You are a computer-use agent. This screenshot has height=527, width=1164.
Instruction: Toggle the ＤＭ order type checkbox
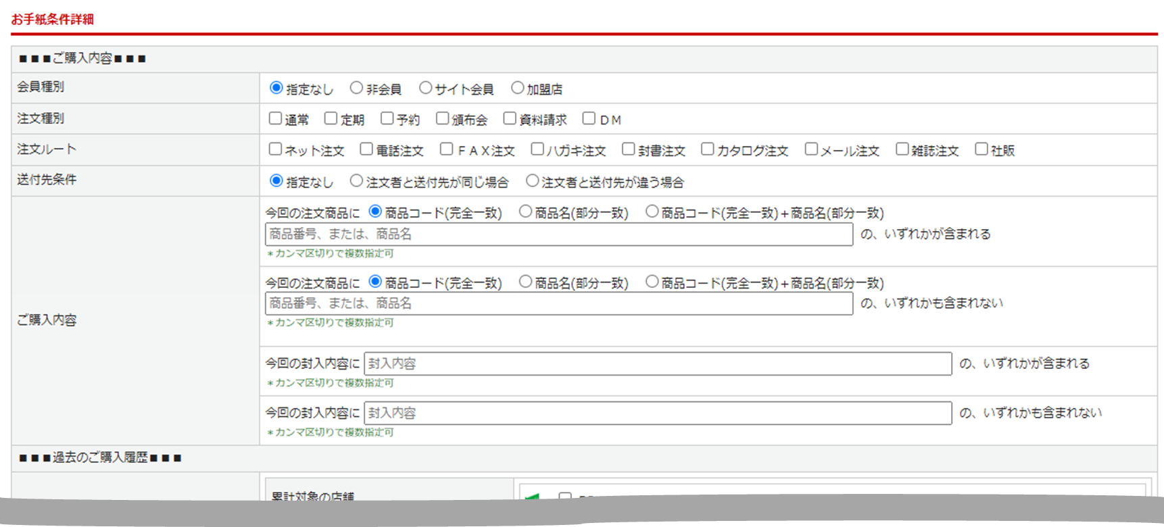589,118
